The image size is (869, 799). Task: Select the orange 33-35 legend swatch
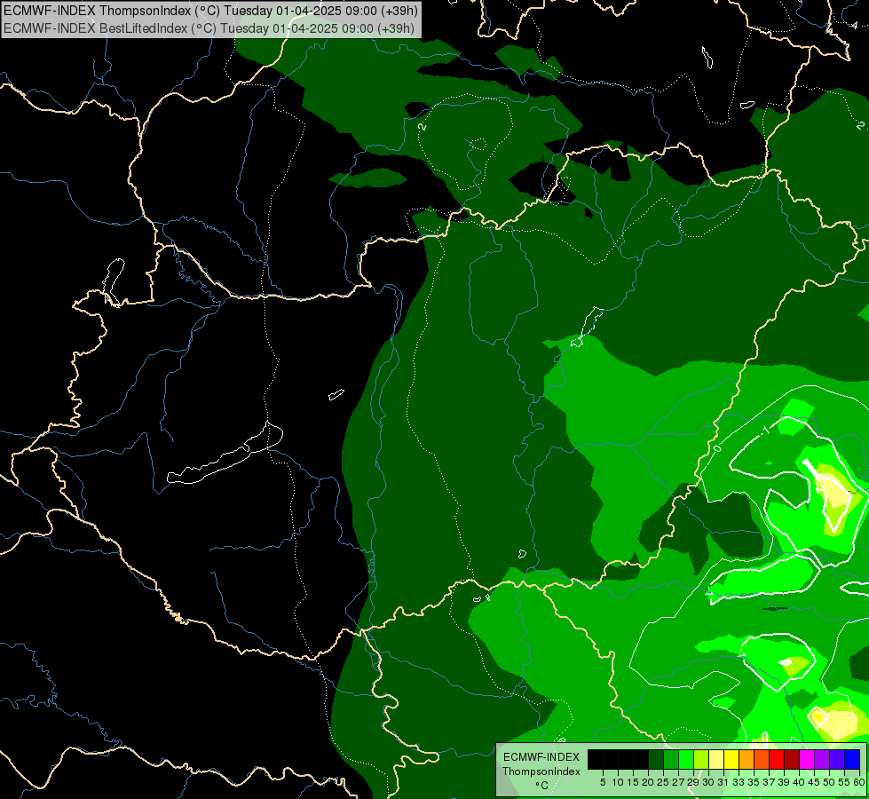click(x=747, y=760)
